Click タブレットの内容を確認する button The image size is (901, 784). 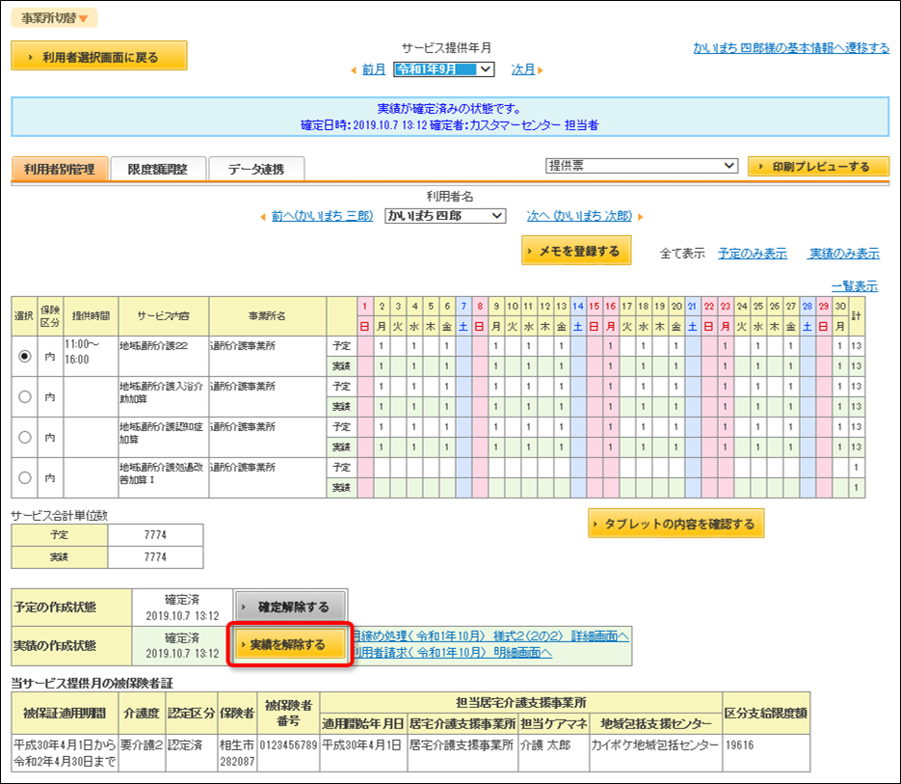click(x=676, y=524)
